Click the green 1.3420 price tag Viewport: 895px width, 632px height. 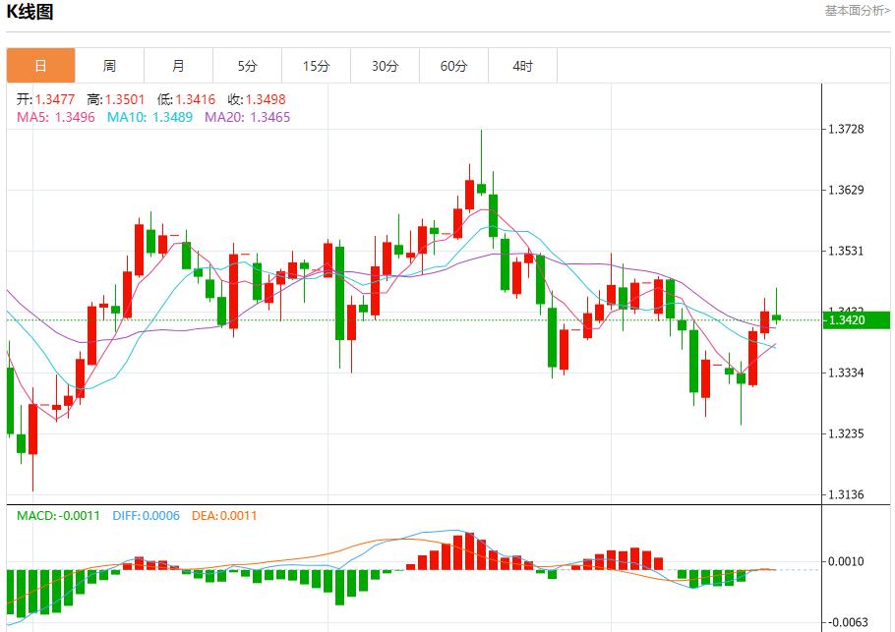tap(859, 319)
